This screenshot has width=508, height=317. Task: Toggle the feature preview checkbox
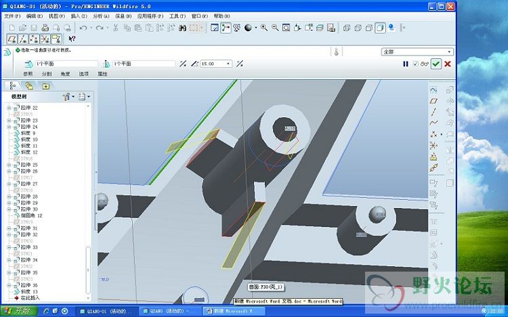(x=416, y=64)
